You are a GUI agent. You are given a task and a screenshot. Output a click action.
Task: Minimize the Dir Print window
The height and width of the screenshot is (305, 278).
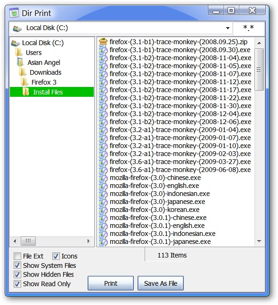216,10
